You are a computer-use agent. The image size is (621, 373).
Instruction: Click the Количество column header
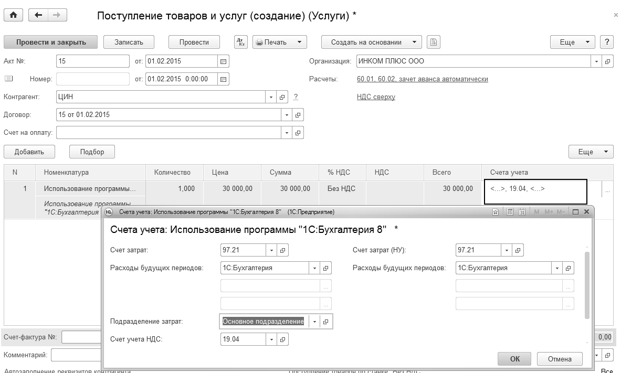174,173
